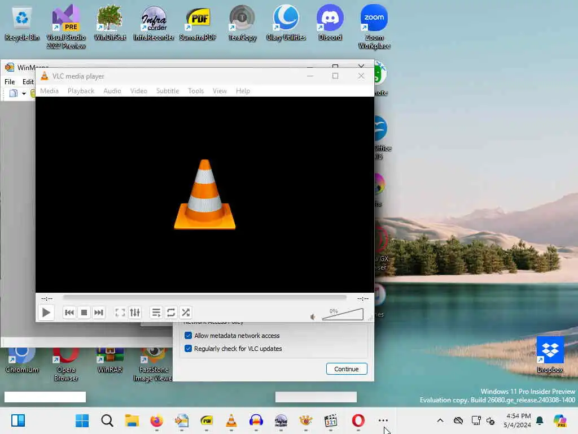Open WinDirStat desktop shortcut
Viewport: 578px width, 434px height.
(x=110, y=23)
